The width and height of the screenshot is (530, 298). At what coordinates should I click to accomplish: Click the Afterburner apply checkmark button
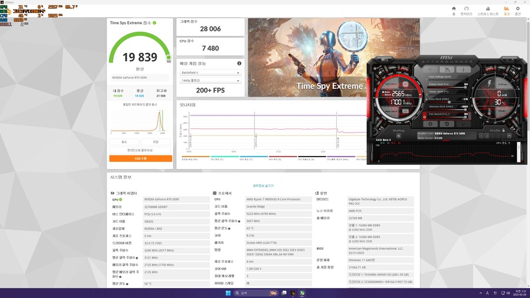click(463, 124)
